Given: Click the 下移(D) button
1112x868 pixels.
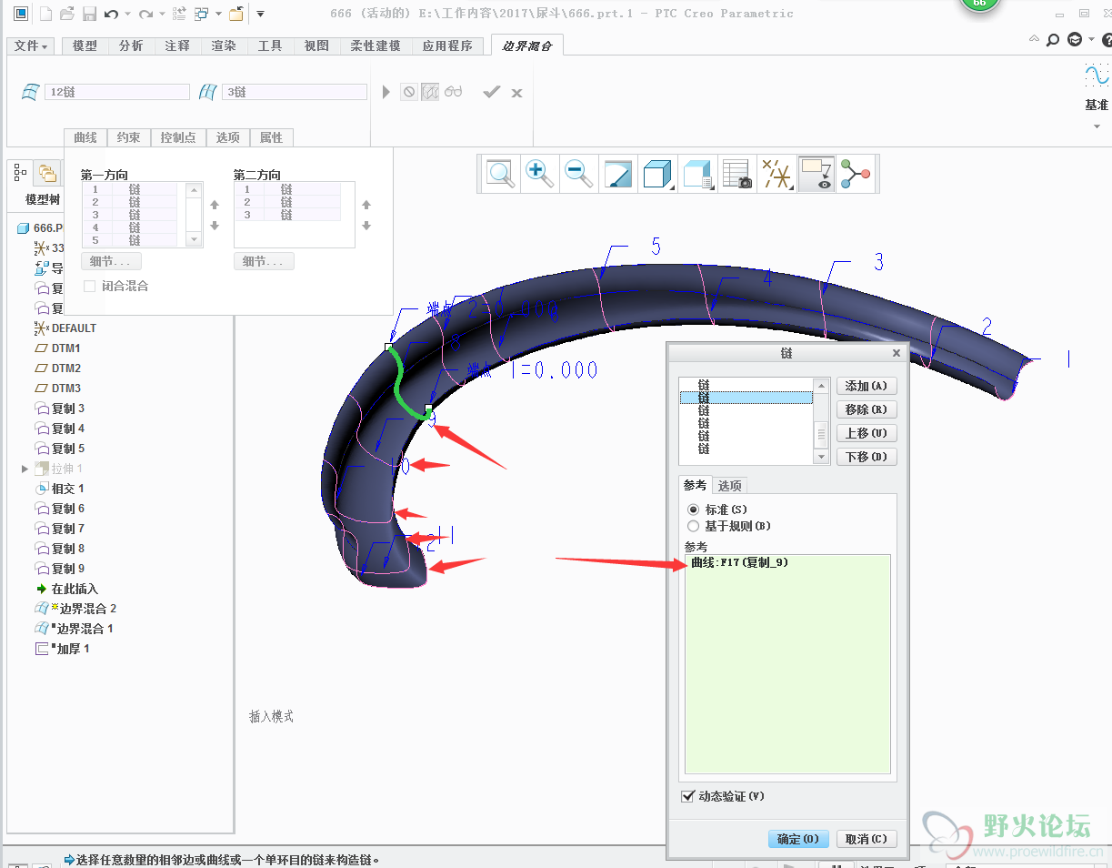Looking at the screenshot, I should click(x=867, y=457).
